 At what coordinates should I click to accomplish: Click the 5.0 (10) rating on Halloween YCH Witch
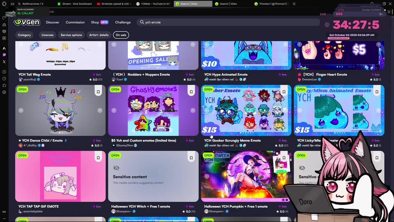(189, 211)
